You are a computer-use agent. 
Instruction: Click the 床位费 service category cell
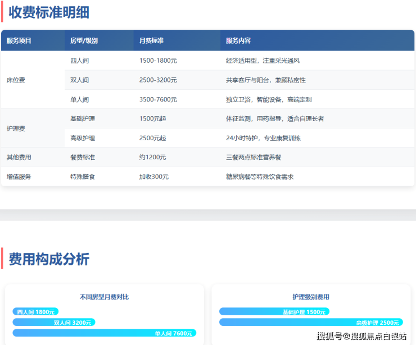click(x=16, y=80)
